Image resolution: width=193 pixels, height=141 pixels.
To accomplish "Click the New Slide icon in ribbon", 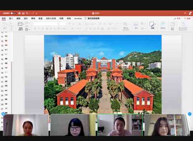I will coord(20,24).
